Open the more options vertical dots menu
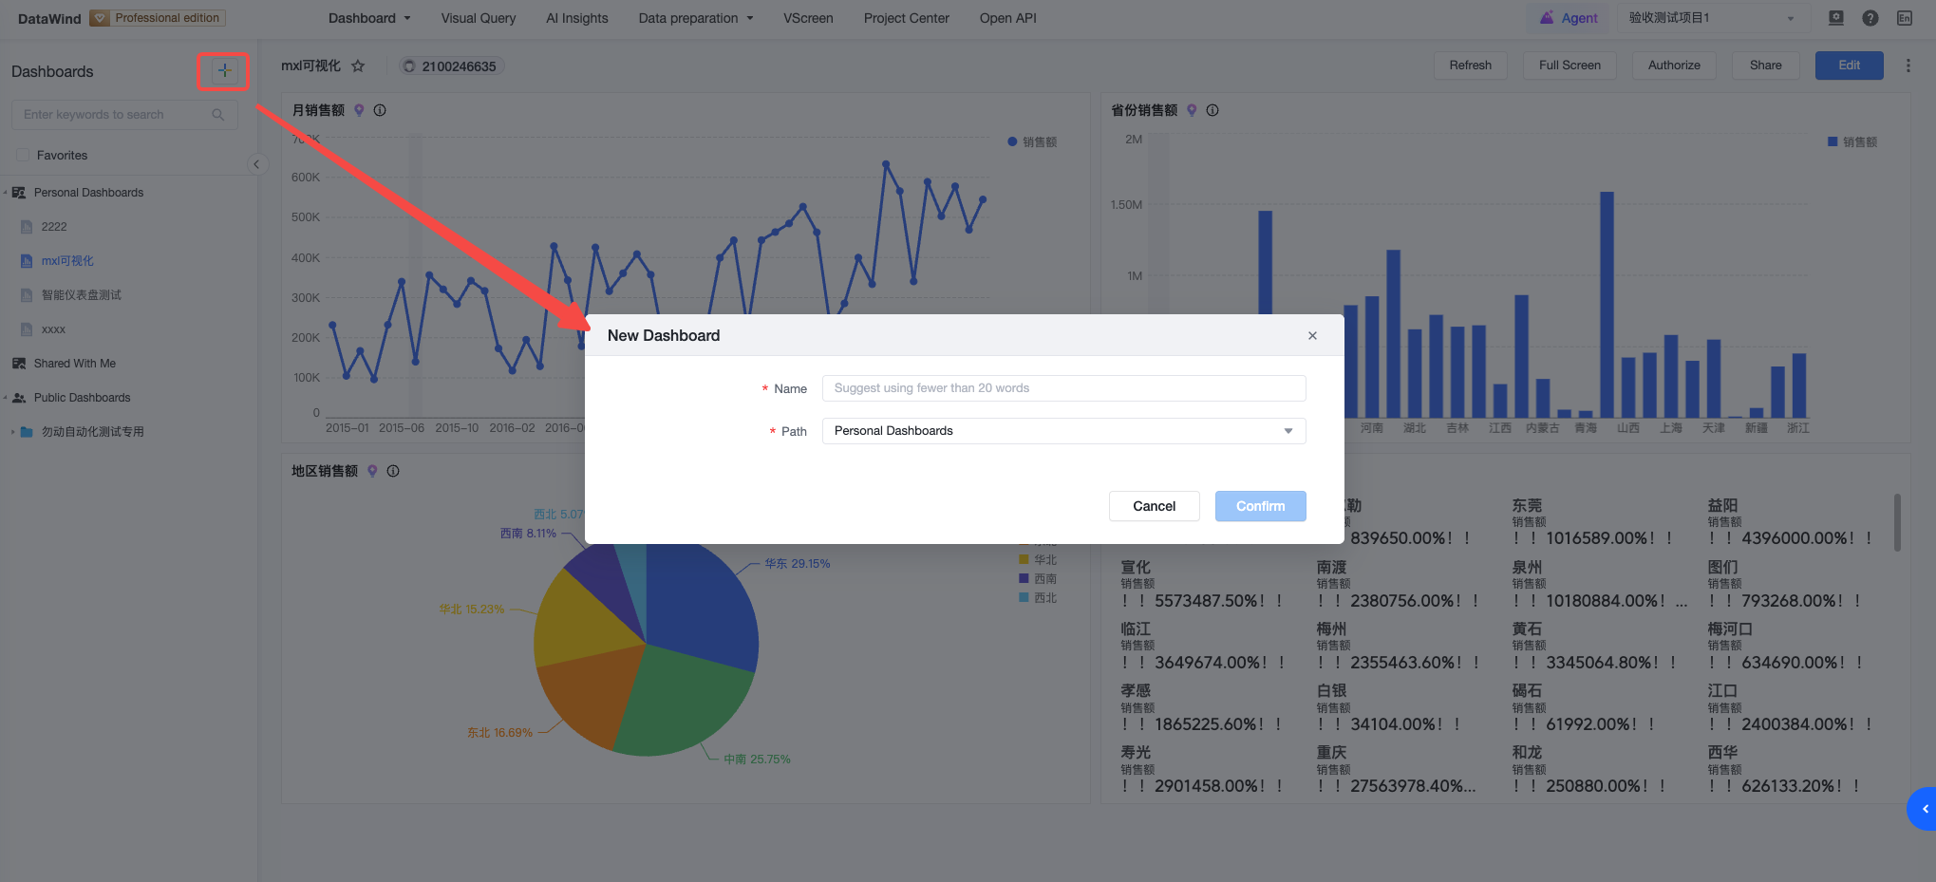Viewport: 1936px width, 882px height. click(x=1908, y=66)
